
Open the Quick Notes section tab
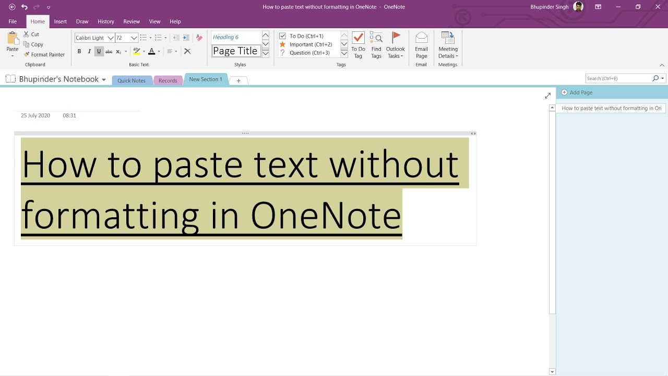(x=132, y=80)
